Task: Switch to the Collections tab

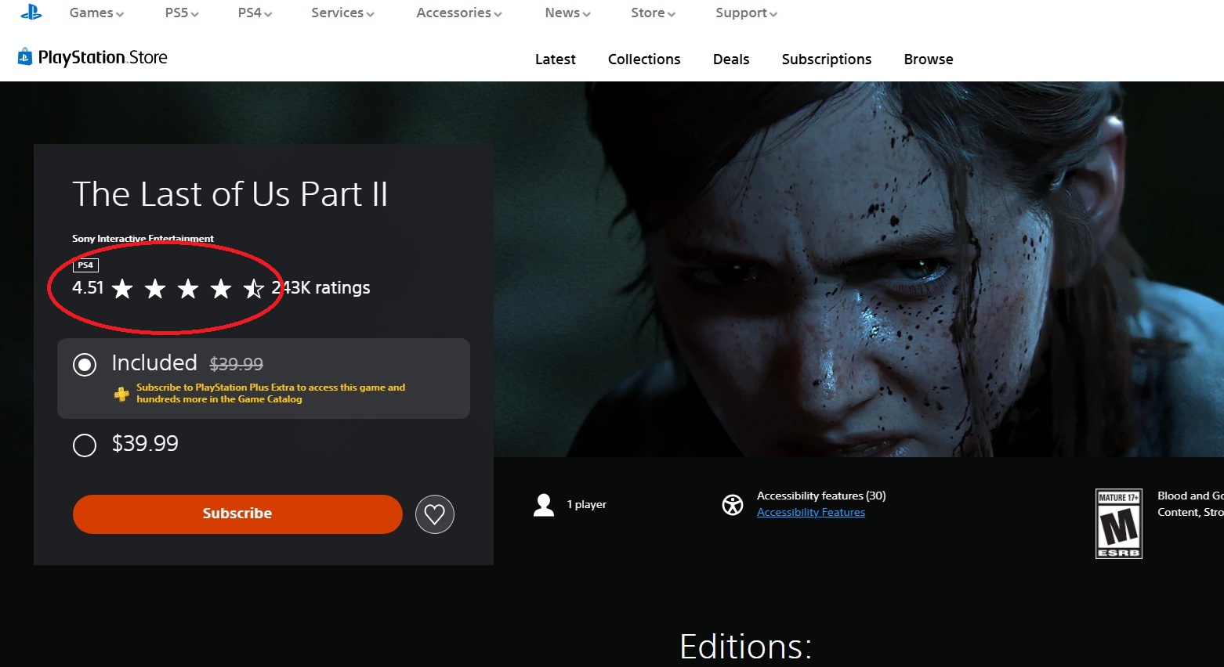Action: 643,59
